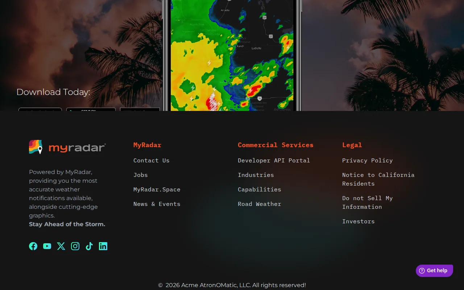
Task: Browse the Industries page
Action: [256, 175]
